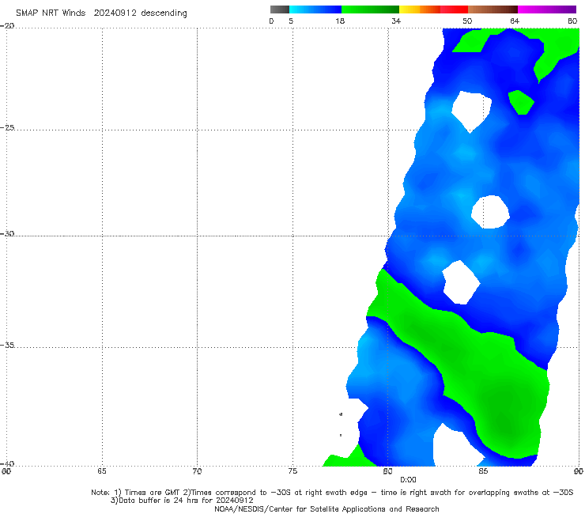Click the 'Note: 1) Times are GMT' line

click(x=332, y=493)
